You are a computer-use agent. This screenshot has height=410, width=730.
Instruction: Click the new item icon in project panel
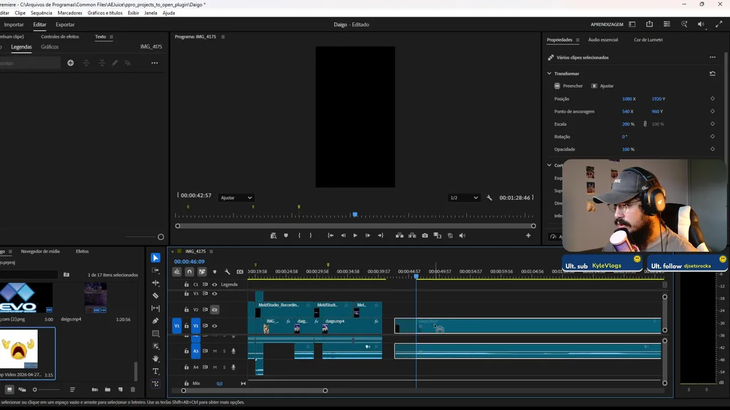120,389
